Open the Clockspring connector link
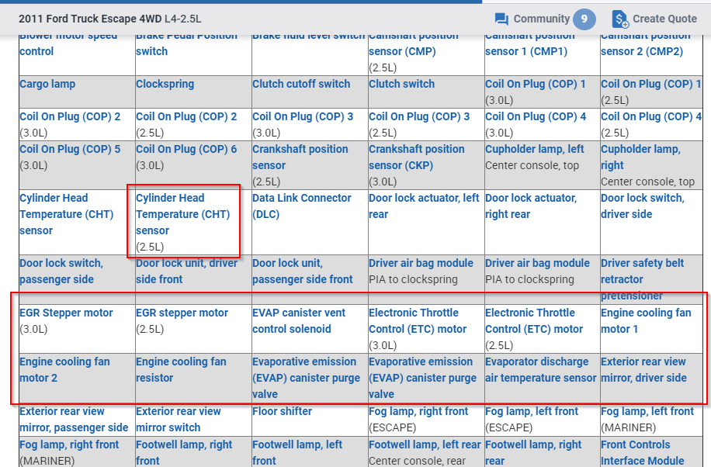This screenshot has width=711, height=467. click(165, 84)
